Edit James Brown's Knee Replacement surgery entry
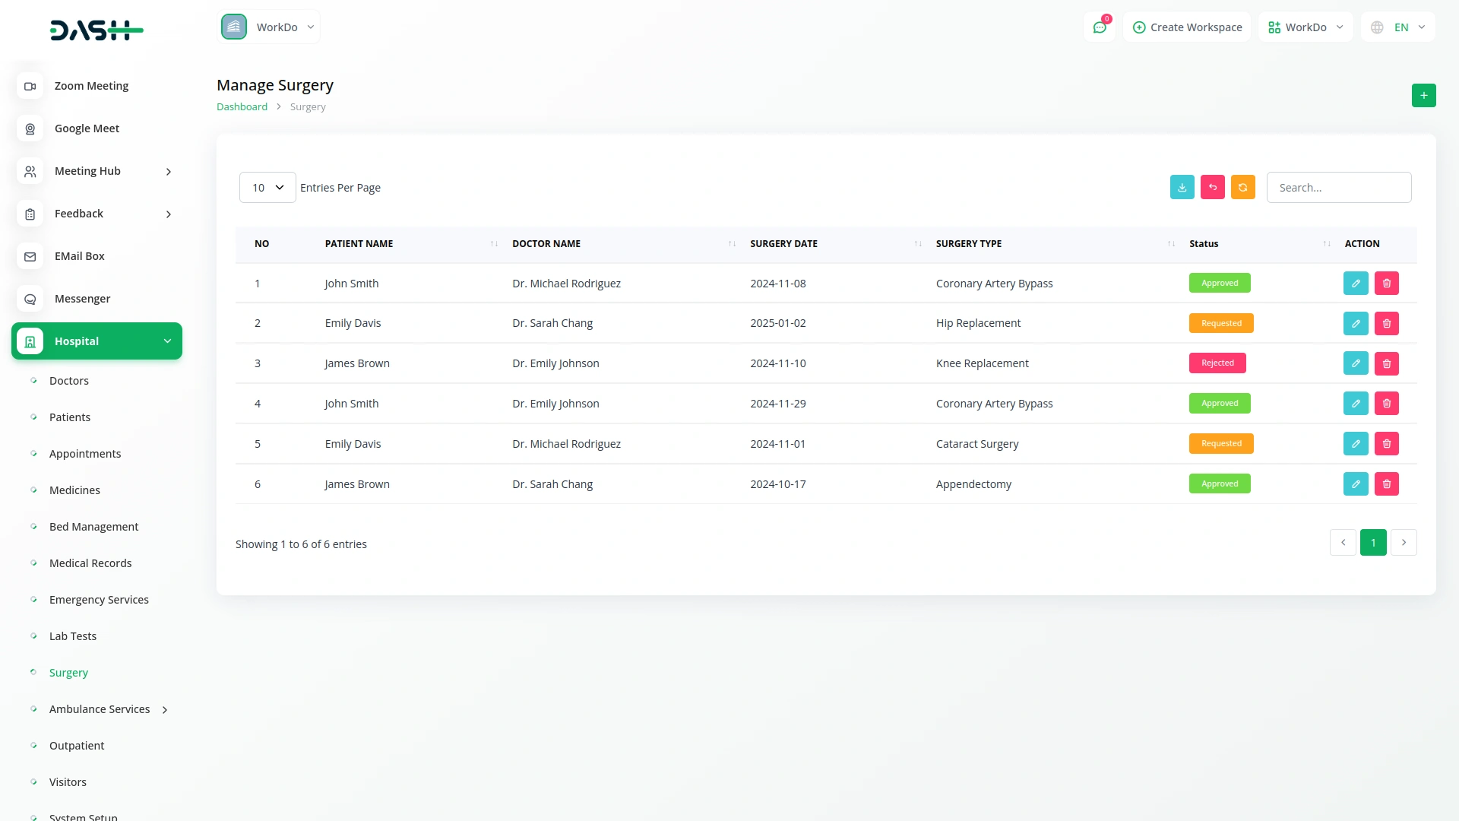 pos(1355,363)
